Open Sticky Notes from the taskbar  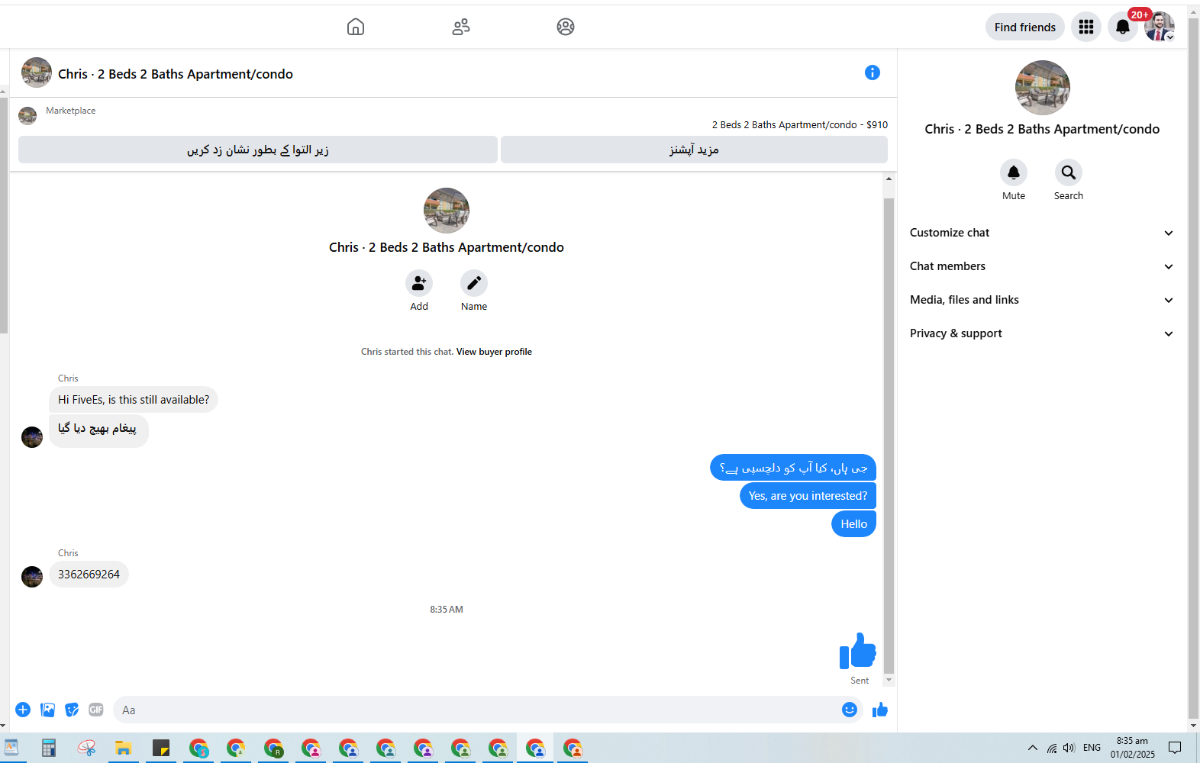click(x=161, y=748)
